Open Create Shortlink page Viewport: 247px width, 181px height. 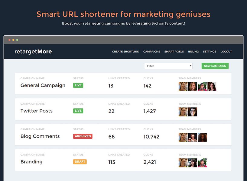pyautogui.click(x=125, y=52)
